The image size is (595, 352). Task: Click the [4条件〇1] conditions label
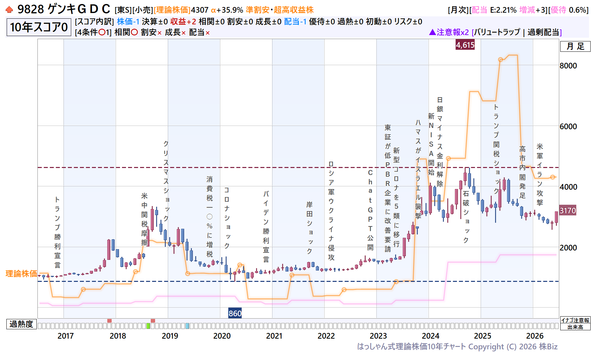[93, 32]
